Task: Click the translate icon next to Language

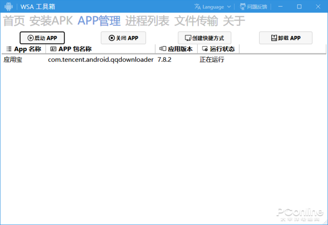Action: pyautogui.click(x=197, y=7)
